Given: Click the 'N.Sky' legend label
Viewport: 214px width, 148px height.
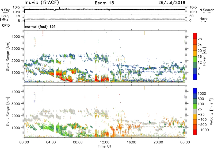Looking at the screenshot, I should [x=5, y=10].
